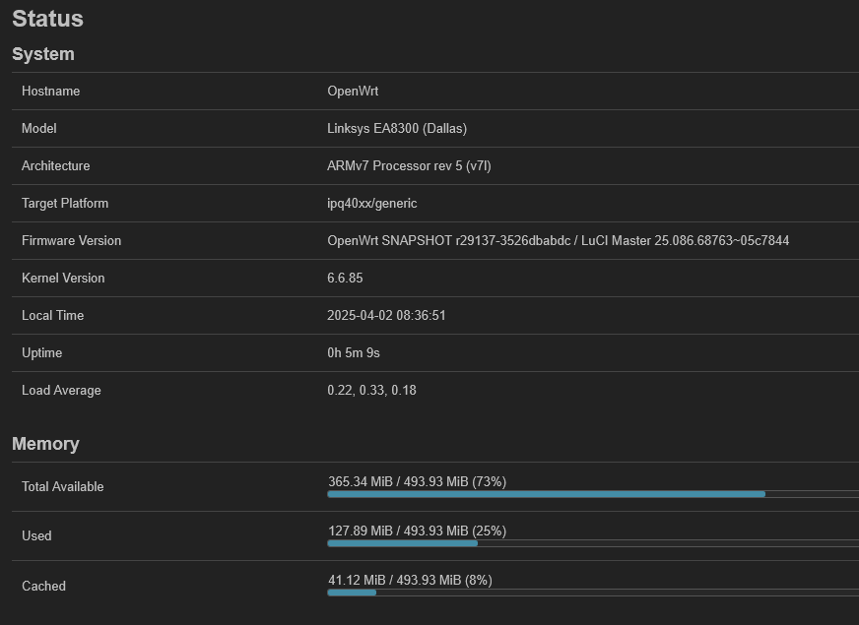
Task: Click the OpenWrt SNAPSHOT firmware version text
Action: pos(559,241)
